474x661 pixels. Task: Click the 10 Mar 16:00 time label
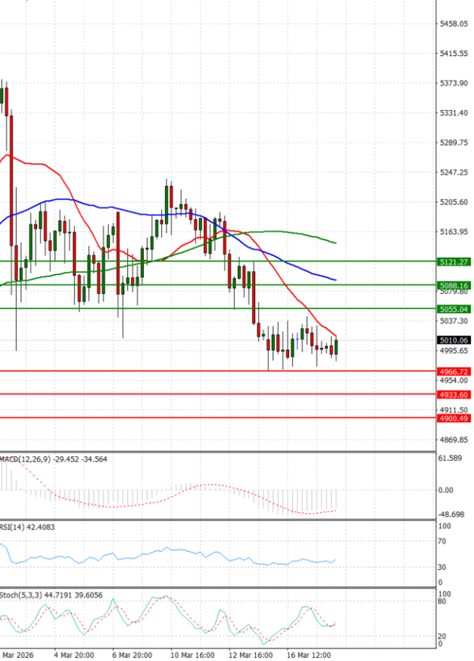[x=192, y=655]
